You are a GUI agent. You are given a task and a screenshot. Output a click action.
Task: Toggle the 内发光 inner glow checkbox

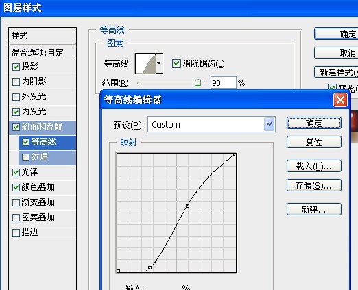(16, 112)
